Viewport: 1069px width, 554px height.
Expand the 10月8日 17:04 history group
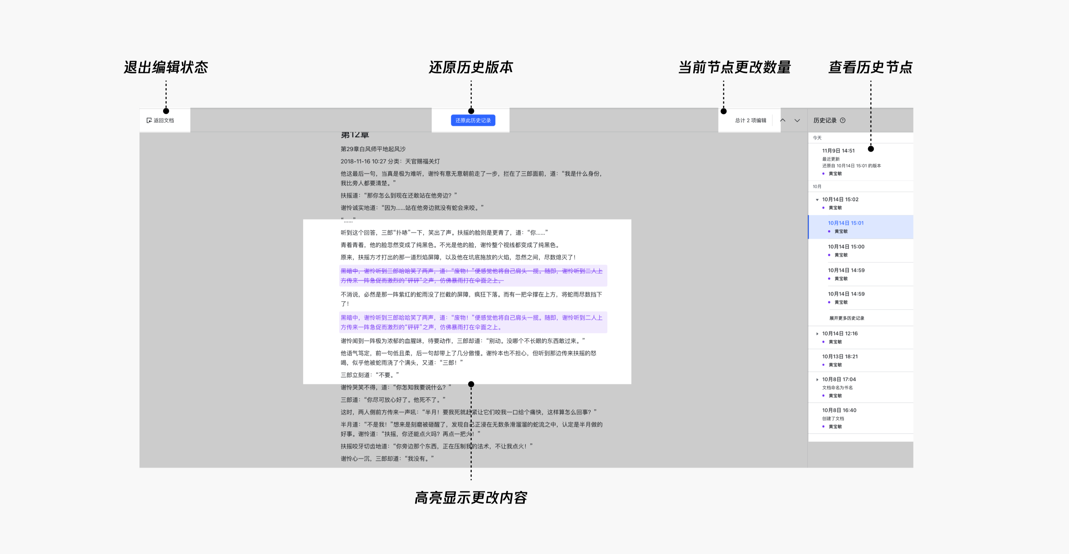[x=817, y=379]
